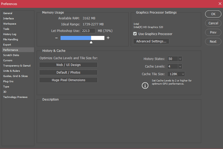Screen dimensions: 223x149
Task: Click the Web / UI Design button
Action: (x=68, y=65)
